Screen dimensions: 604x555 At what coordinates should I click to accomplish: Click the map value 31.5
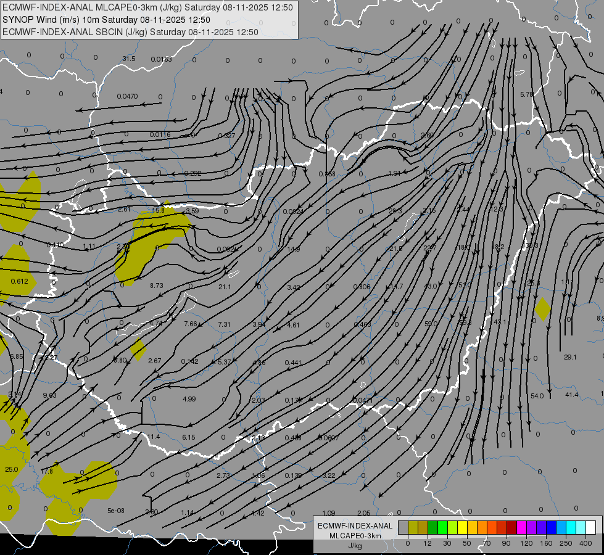tap(129, 59)
